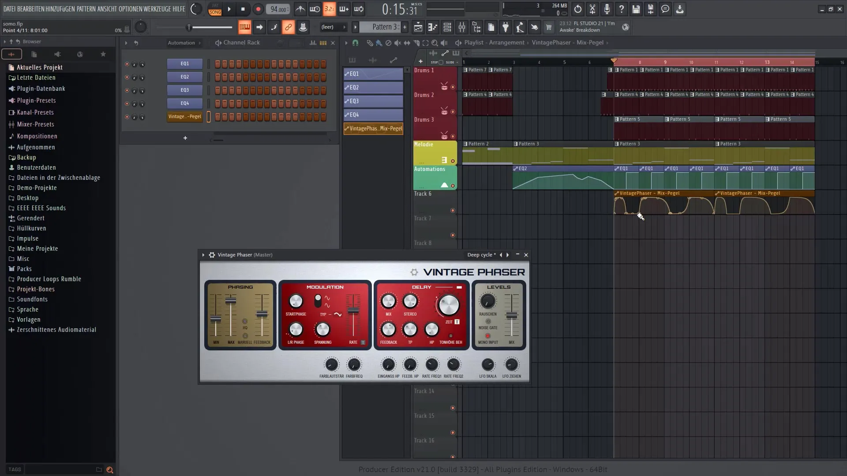Open the ANSICHT menu
This screenshot has width=847, height=476.
point(107,9)
